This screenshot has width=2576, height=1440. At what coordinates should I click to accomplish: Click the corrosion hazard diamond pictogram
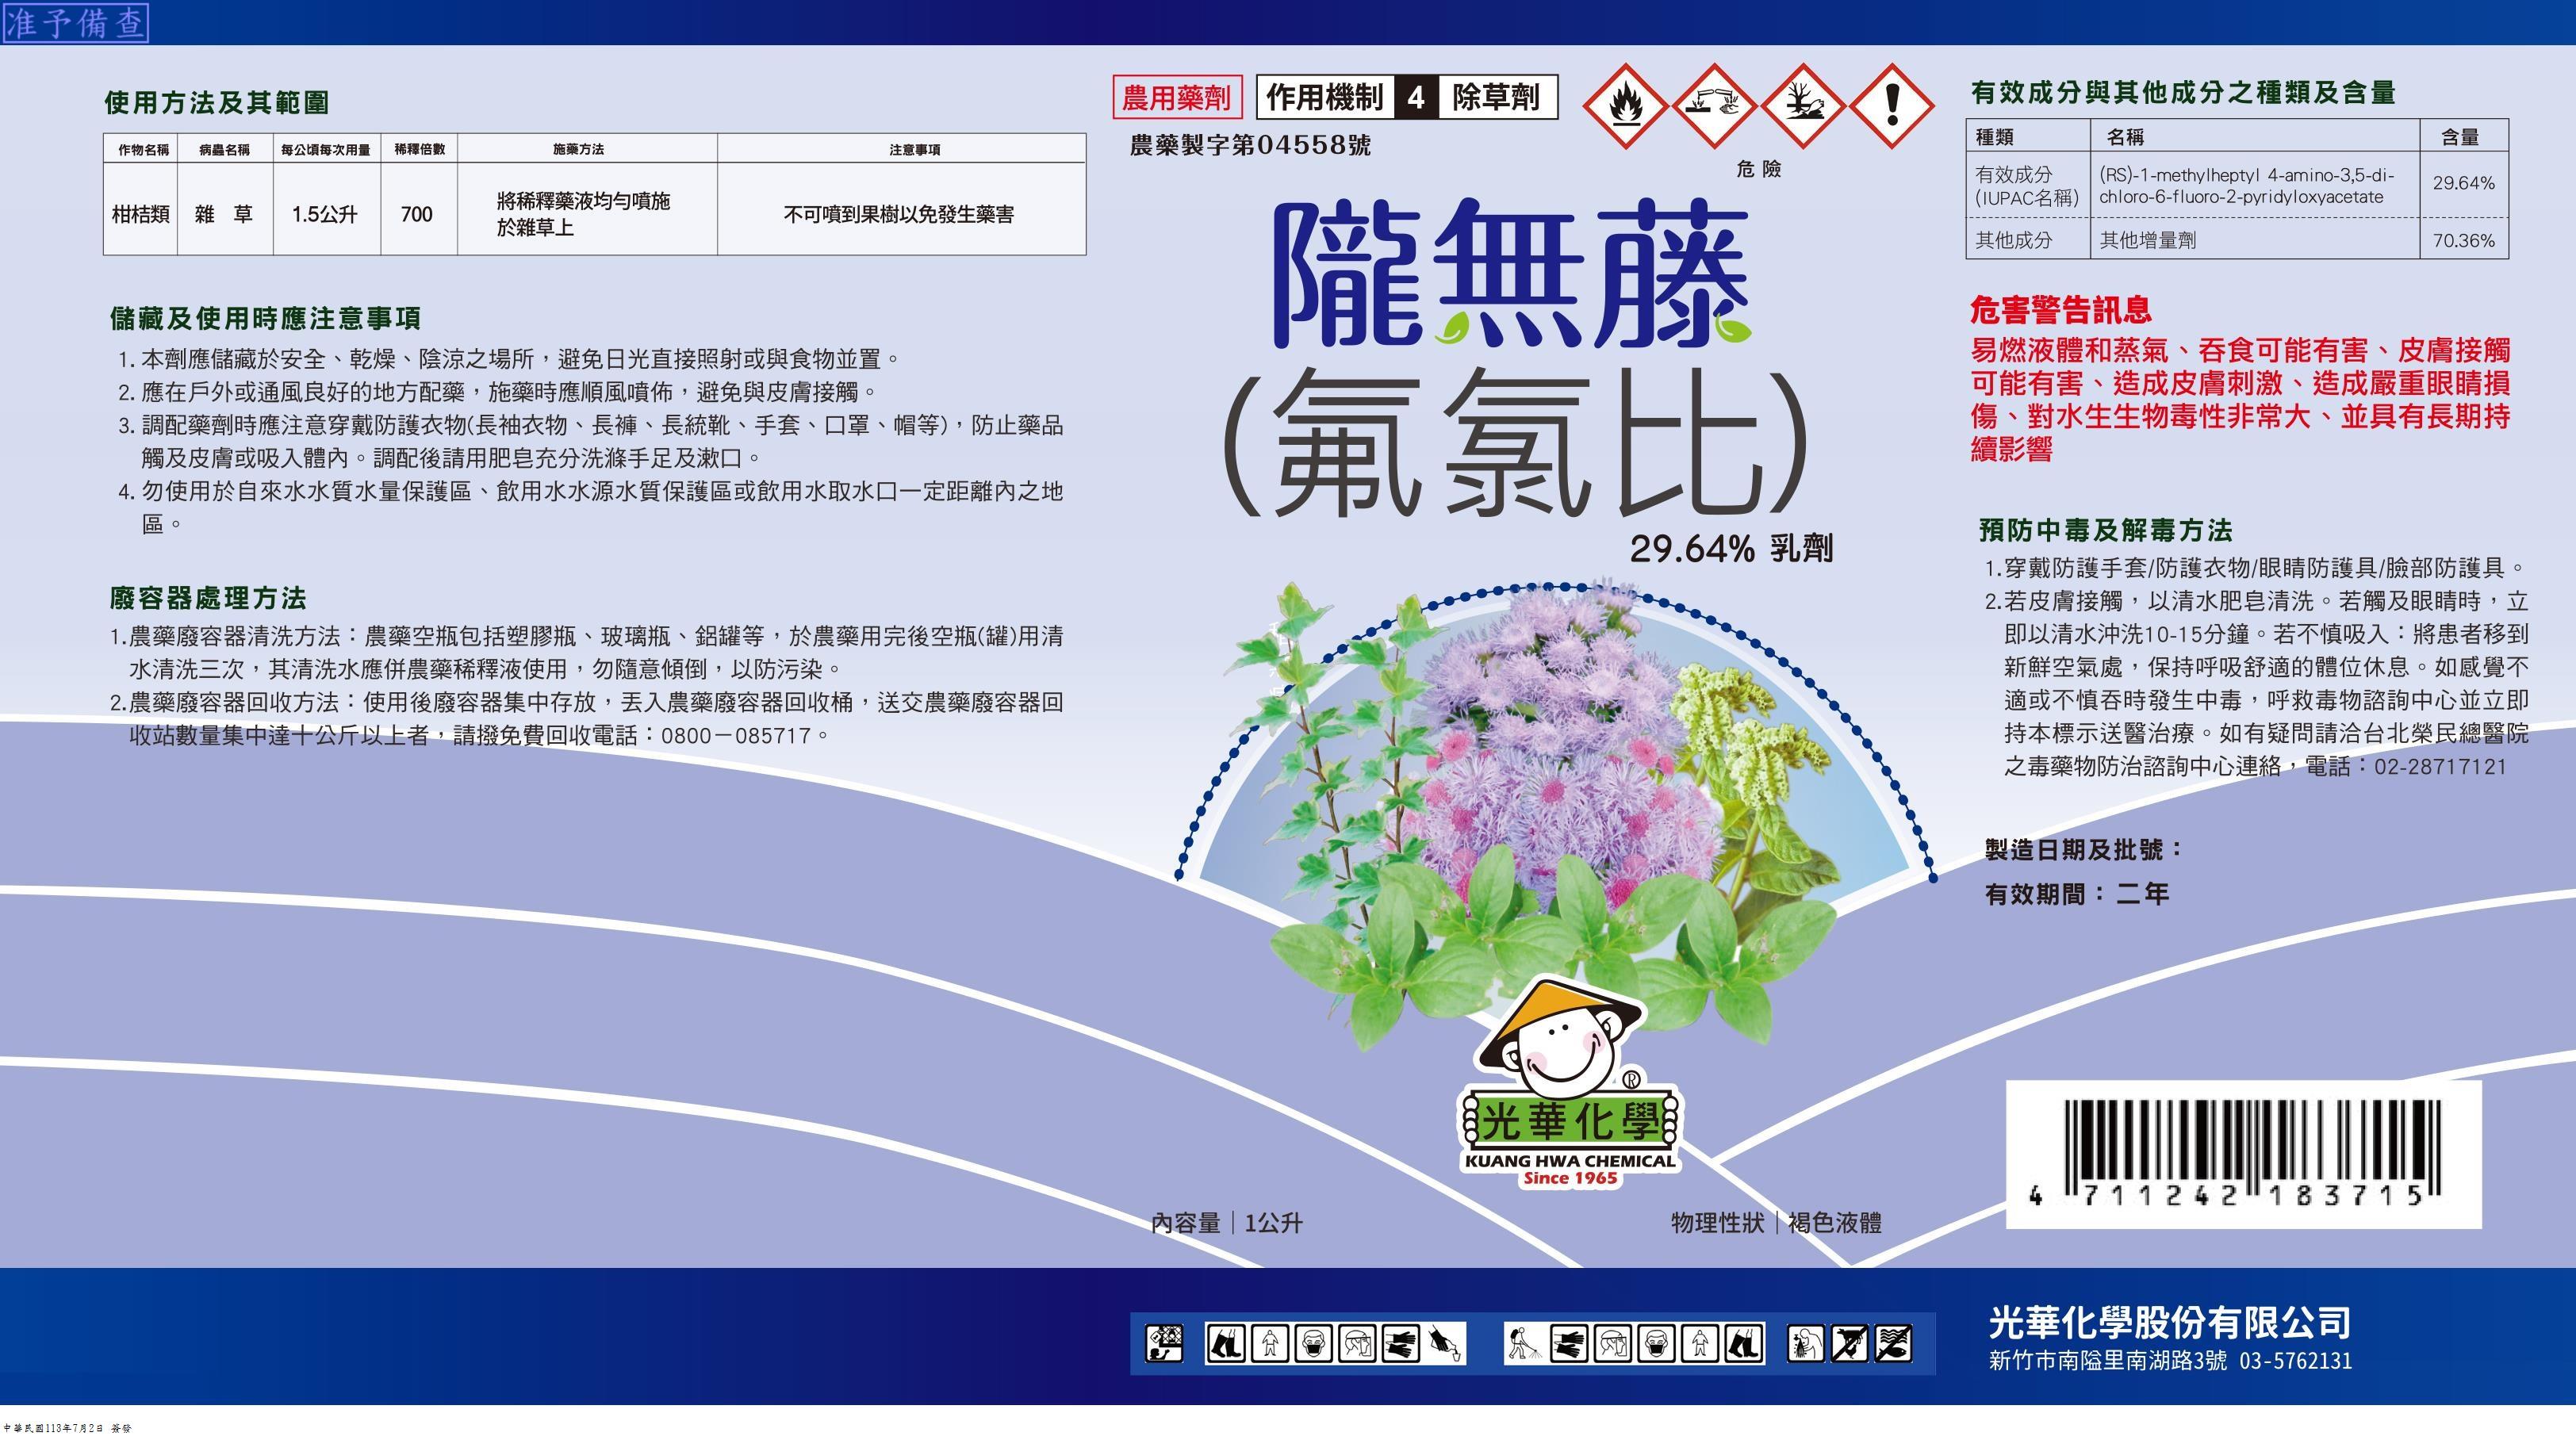[x=1714, y=106]
